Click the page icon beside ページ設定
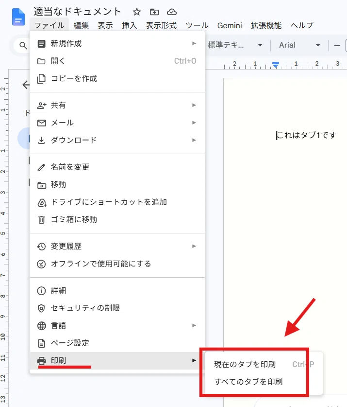The height and width of the screenshot is (407, 347). coord(41,343)
